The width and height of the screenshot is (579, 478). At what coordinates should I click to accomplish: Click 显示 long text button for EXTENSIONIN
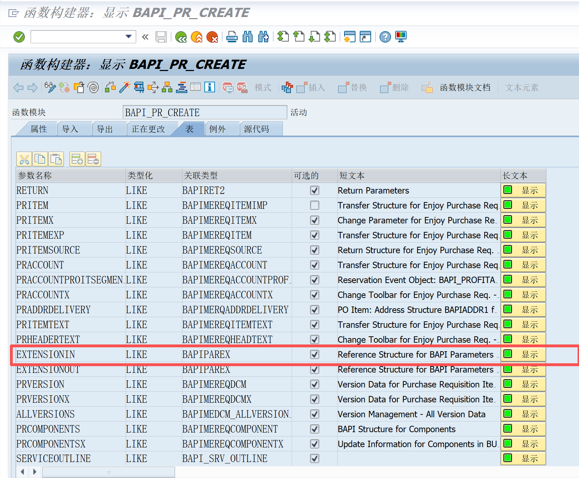point(523,354)
